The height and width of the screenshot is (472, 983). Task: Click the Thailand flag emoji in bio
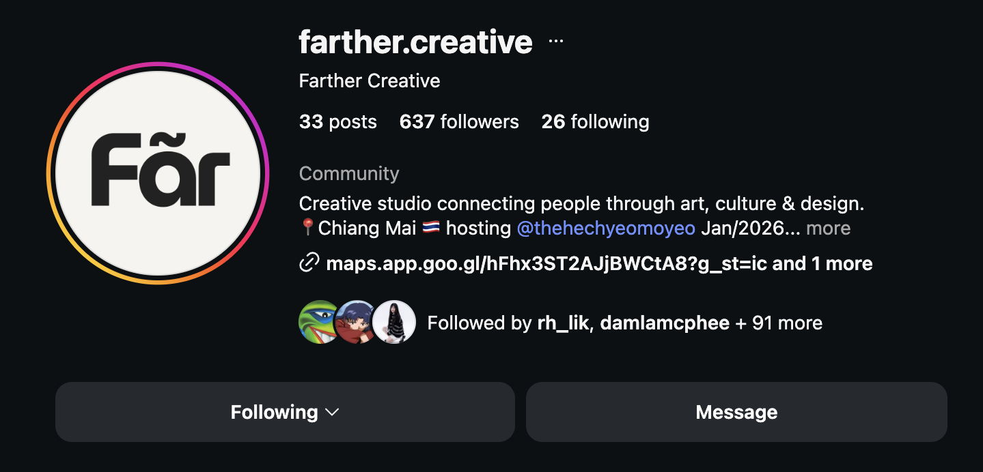(x=430, y=228)
